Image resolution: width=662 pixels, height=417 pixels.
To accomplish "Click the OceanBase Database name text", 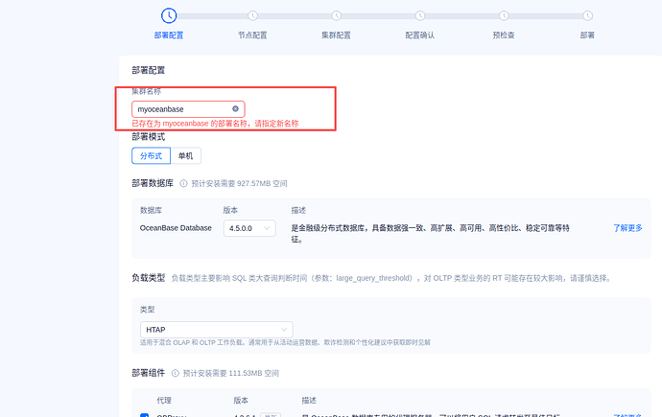I will [176, 228].
